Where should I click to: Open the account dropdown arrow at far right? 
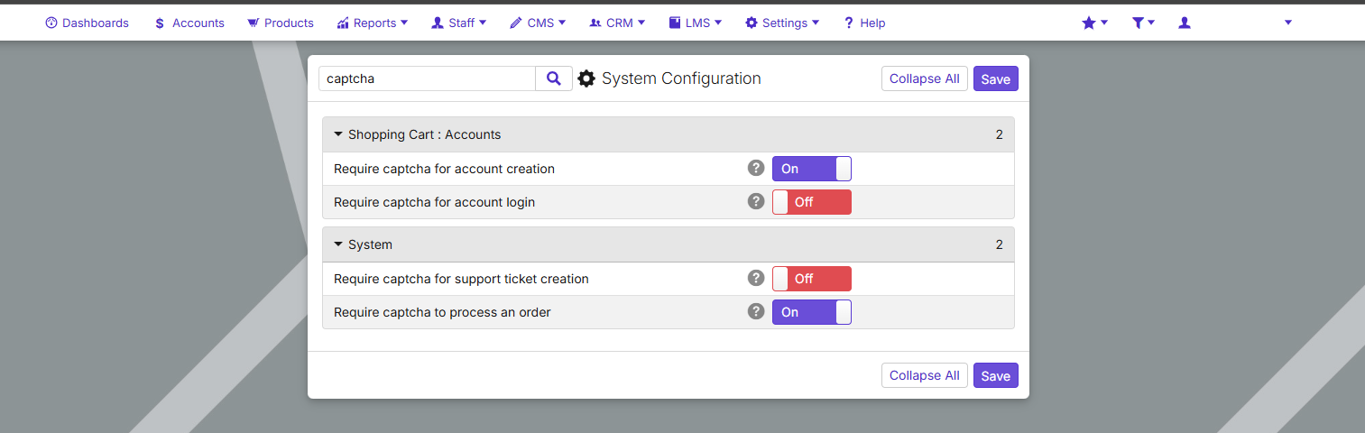(1287, 23)
